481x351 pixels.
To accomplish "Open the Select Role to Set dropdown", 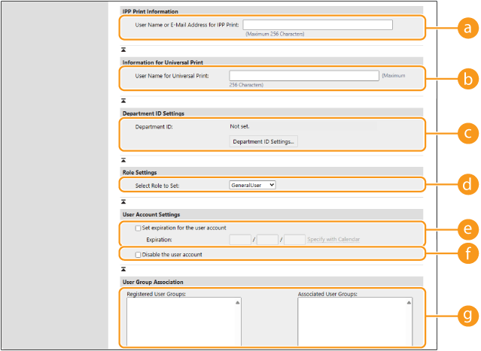I will point(252,185).
